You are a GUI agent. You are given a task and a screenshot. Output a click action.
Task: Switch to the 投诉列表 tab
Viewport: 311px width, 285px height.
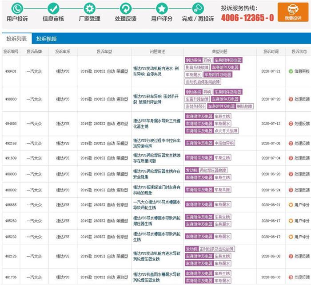(17, 39)
